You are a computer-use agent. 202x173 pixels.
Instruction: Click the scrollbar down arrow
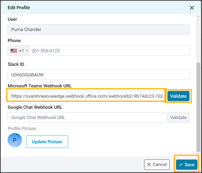pos(198,154)
